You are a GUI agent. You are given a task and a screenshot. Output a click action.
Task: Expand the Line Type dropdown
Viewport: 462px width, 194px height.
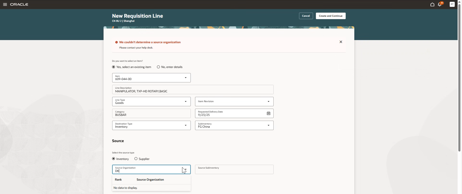[186, 102]
